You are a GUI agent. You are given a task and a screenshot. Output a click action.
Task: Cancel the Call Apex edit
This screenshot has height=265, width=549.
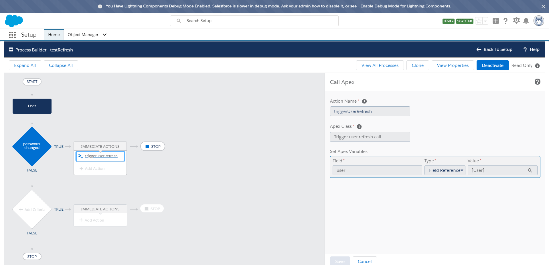(x=365, y=261)
